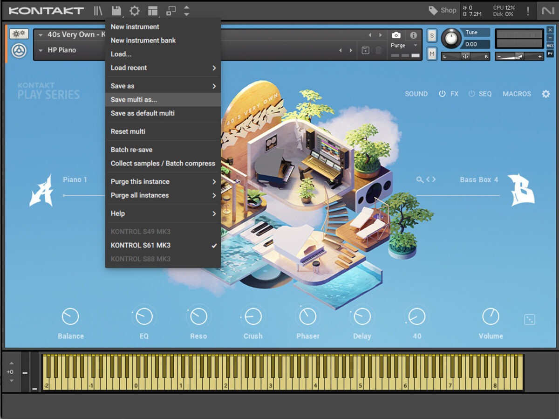Solo the instrument with the S button

point(432,36)
